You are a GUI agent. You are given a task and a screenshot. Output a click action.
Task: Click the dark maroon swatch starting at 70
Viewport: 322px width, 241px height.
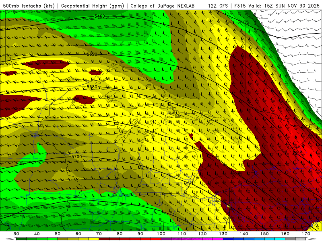(104, 239)
